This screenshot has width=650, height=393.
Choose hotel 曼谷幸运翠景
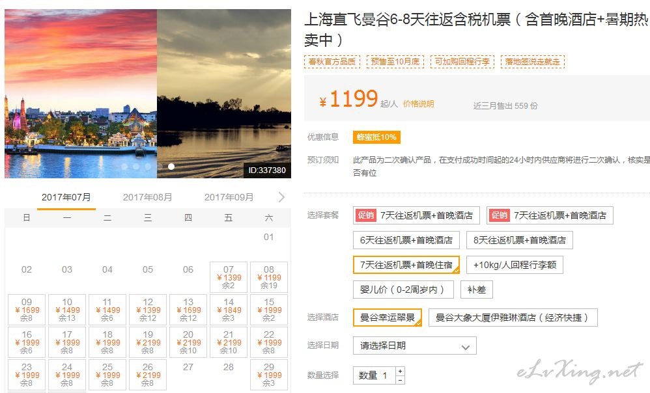387,318
